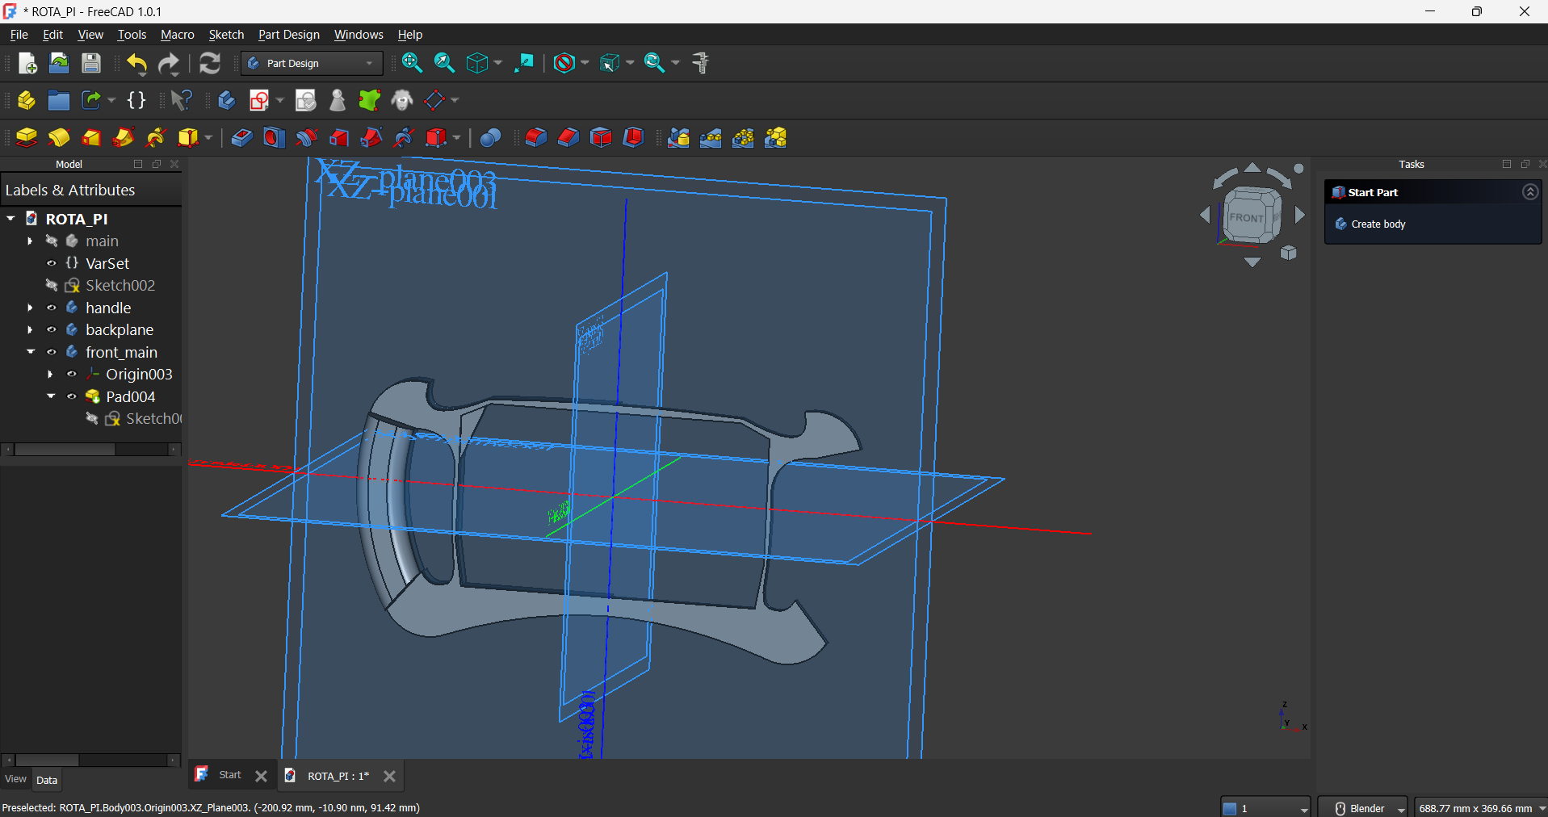The height and width of the screenshot is (817, 1548).
Task: Open the Sketch menu
Action: coord(226,35)
